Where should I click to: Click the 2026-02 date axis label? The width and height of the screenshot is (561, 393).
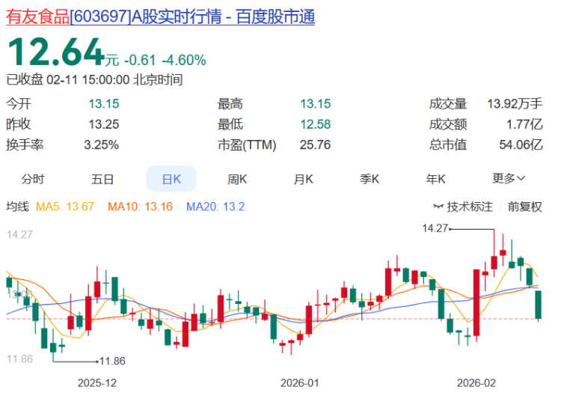[x=476, y=383]
